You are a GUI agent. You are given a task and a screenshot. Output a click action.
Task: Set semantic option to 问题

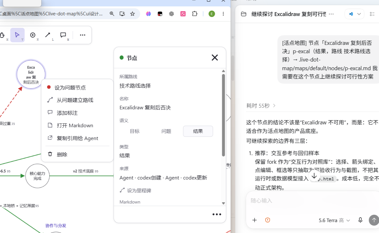coord(166,131)
